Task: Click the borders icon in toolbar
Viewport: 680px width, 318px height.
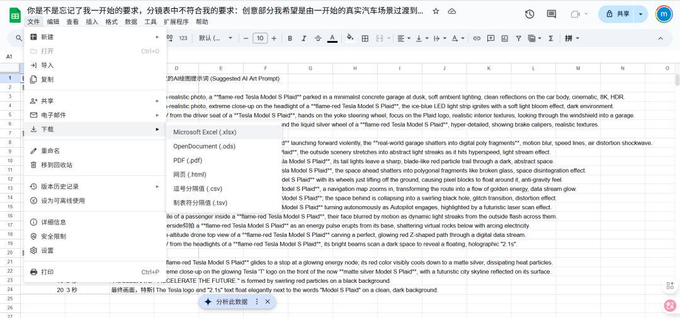Action: click(x=365, y=38)
